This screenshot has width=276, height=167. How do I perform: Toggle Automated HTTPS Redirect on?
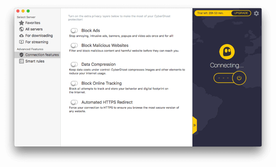[74, 102]
